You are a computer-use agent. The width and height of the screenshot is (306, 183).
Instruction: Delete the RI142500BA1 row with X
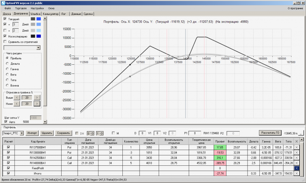pos(296,158)
